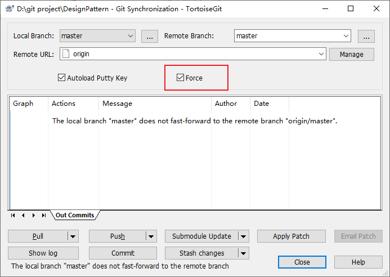Click the does not fast-forward message row
Screen dimensions: 390x277
tap(195, 121)
